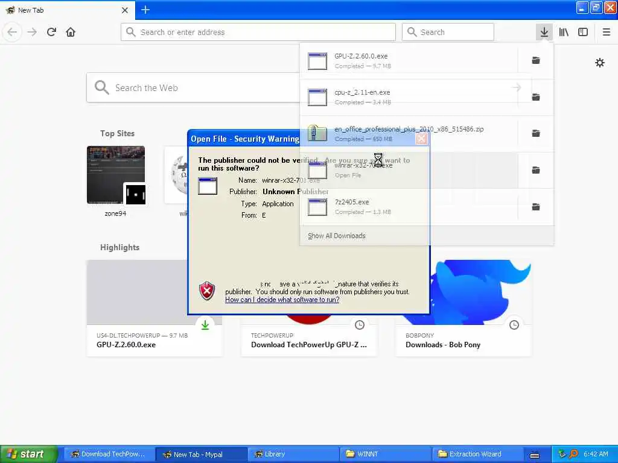
Task: Click Show All Downloads
Action: (x=337, y=236)
